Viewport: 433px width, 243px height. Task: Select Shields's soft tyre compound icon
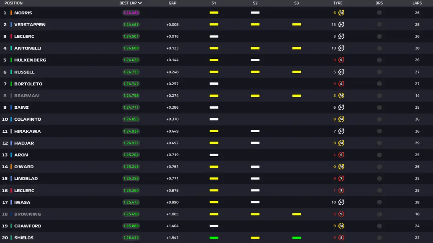tap(341, 238)
